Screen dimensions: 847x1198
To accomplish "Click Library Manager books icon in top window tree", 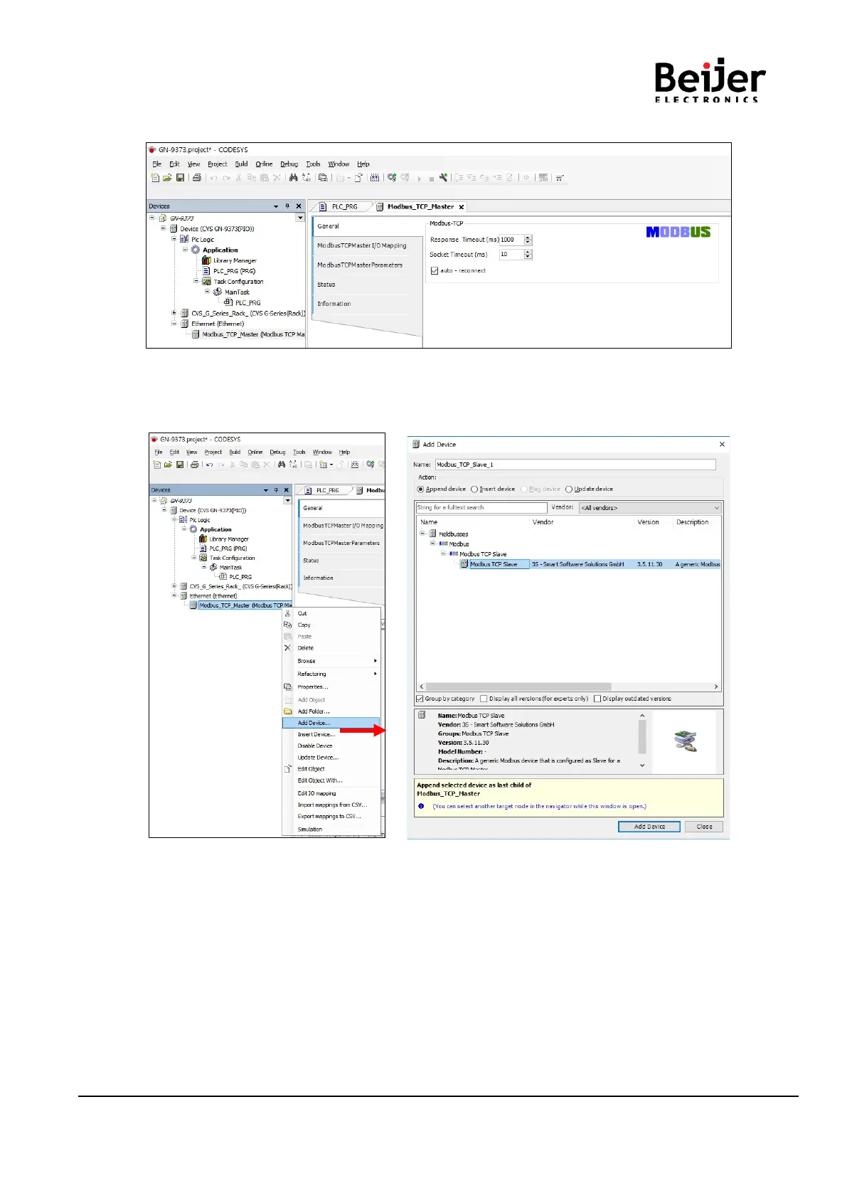I will pyautogui.click(x=206, y=260).
